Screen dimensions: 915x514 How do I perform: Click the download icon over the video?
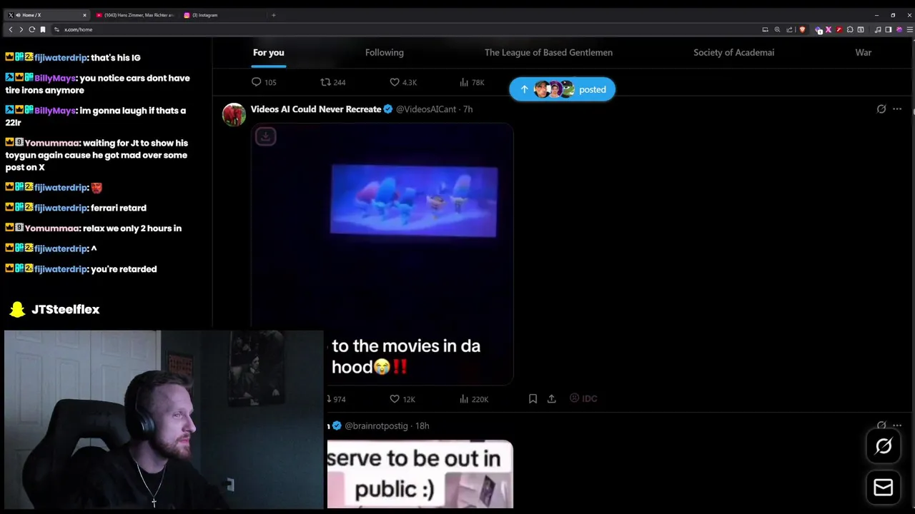(x=265, y=136)
